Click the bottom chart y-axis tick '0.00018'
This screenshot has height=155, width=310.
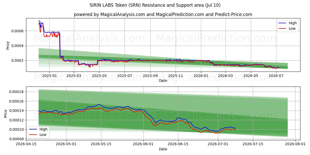coord(16,92)
